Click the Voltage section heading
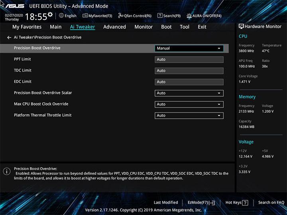This screenshot has width=287, height=215. tap(246, 142)
